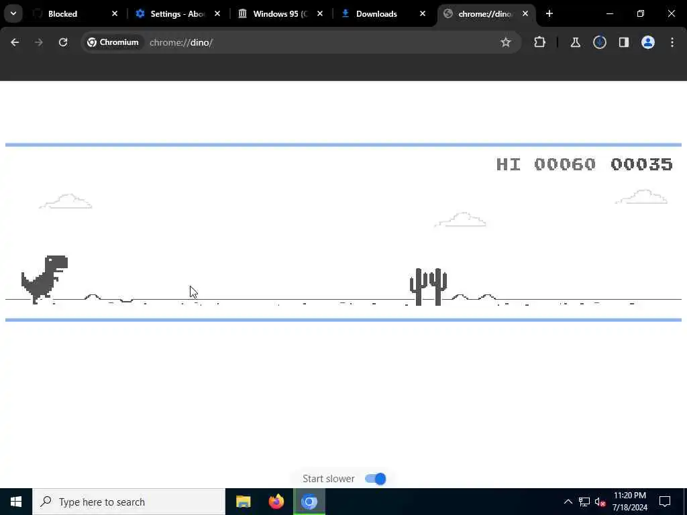687x515 pixels.
Task: Click the muted volume tray icon
Action: tap(600, 502)
